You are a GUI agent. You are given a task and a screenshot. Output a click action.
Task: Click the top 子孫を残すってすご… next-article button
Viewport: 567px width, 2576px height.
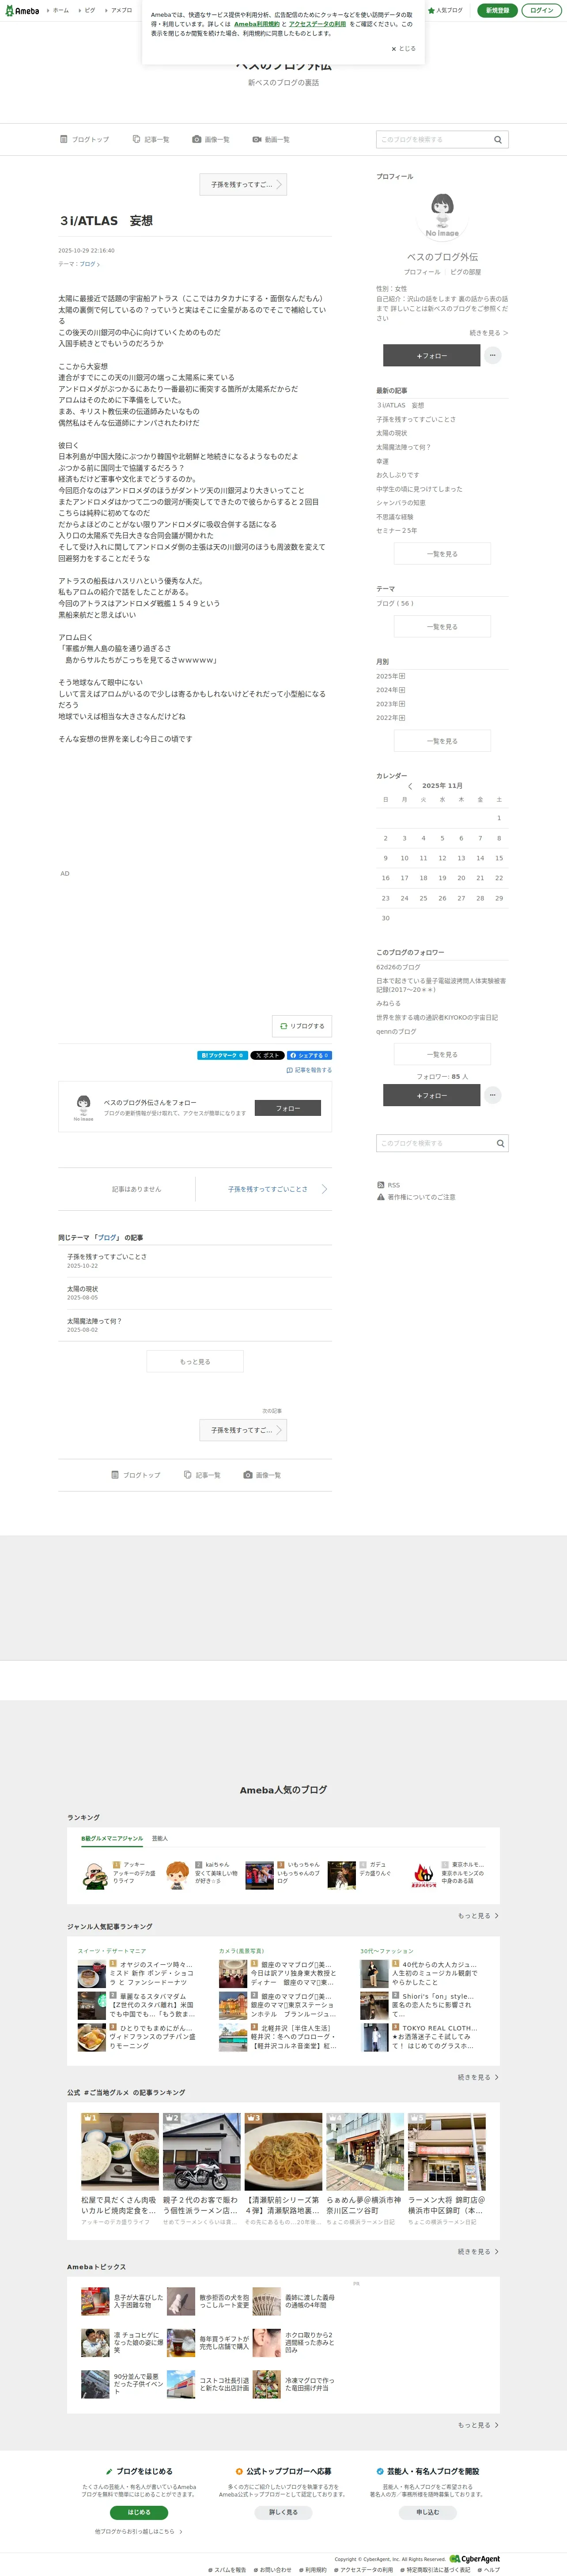coord(243,184)
